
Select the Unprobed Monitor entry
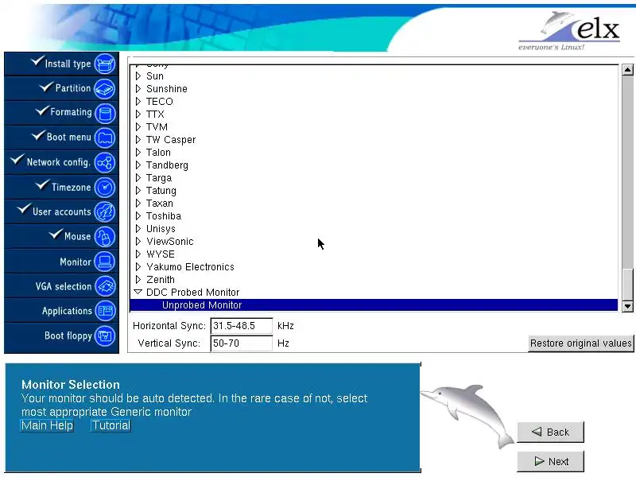tap(374, 305)
